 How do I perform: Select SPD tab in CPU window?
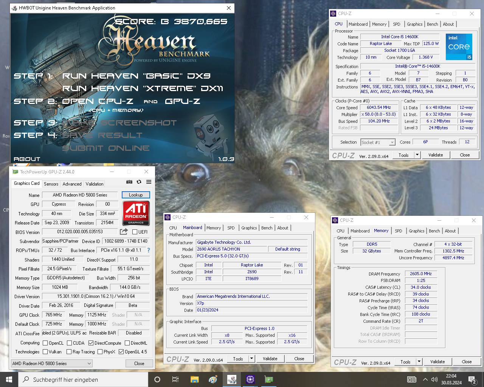click(x=396, y=24)
